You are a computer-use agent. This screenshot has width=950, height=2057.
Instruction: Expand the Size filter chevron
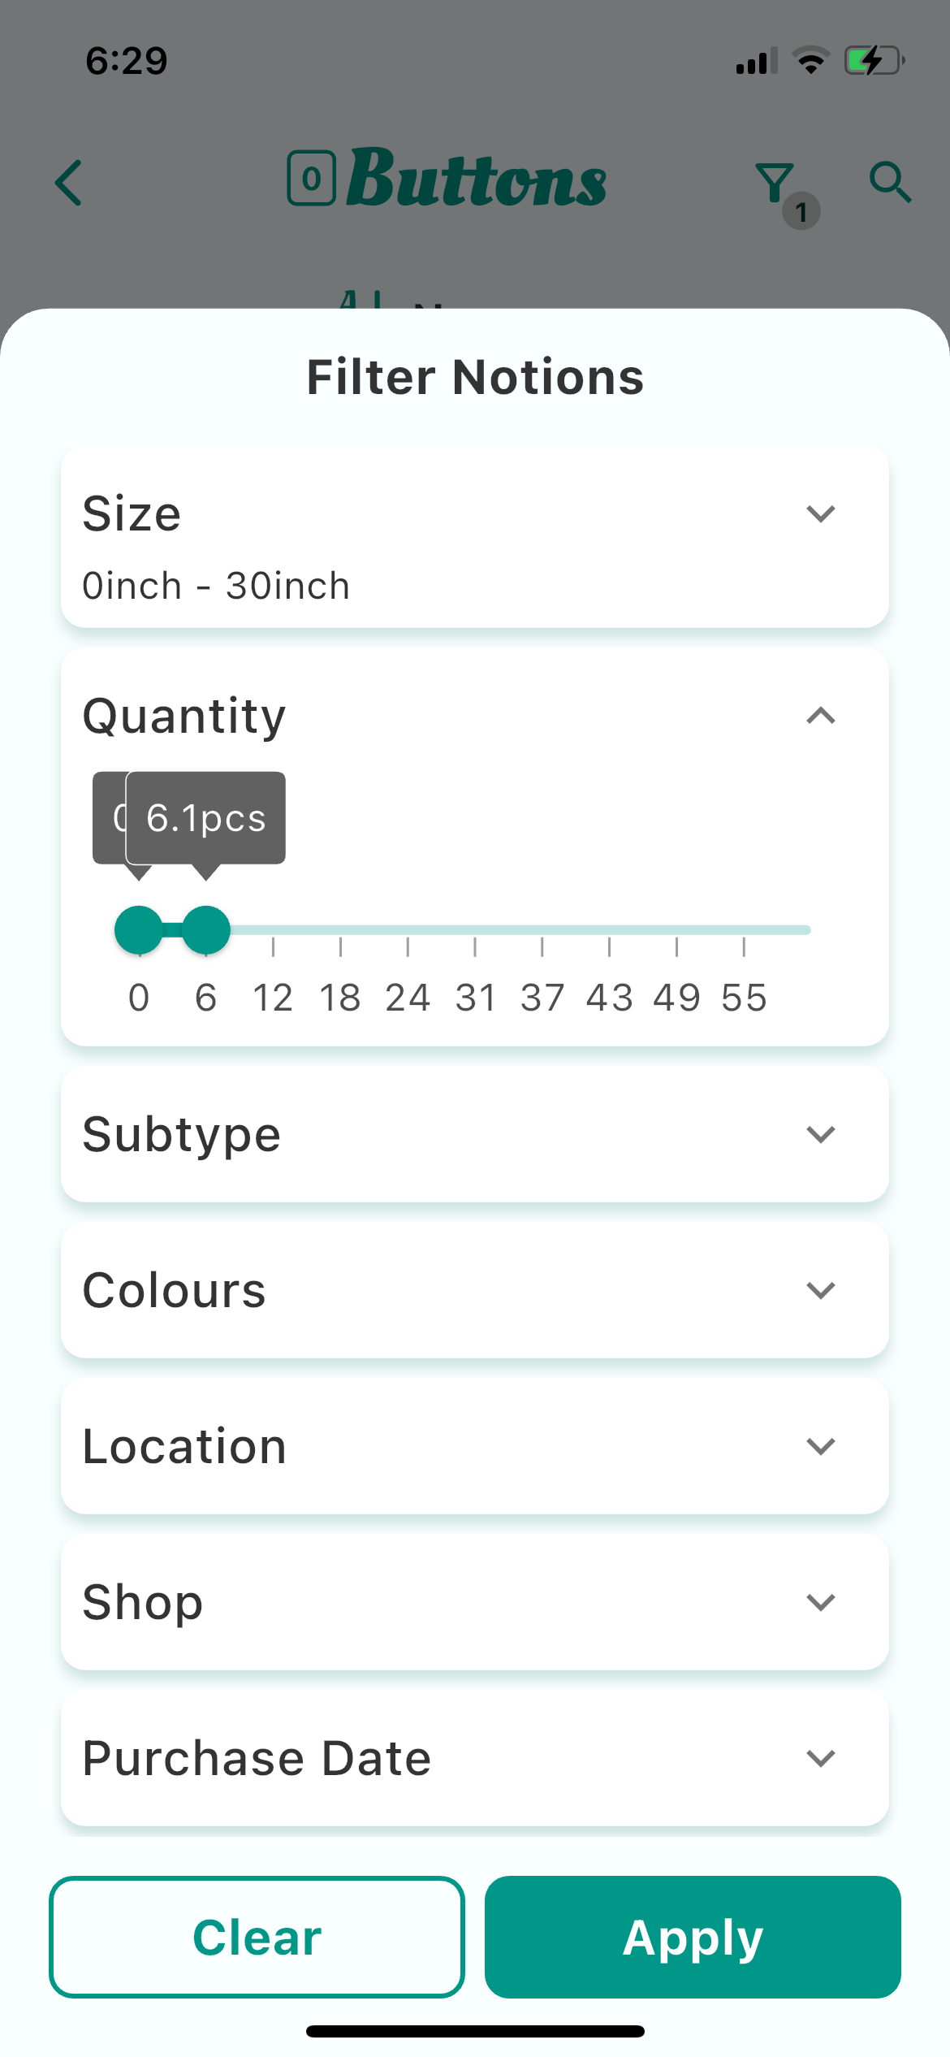click(820, 513)
